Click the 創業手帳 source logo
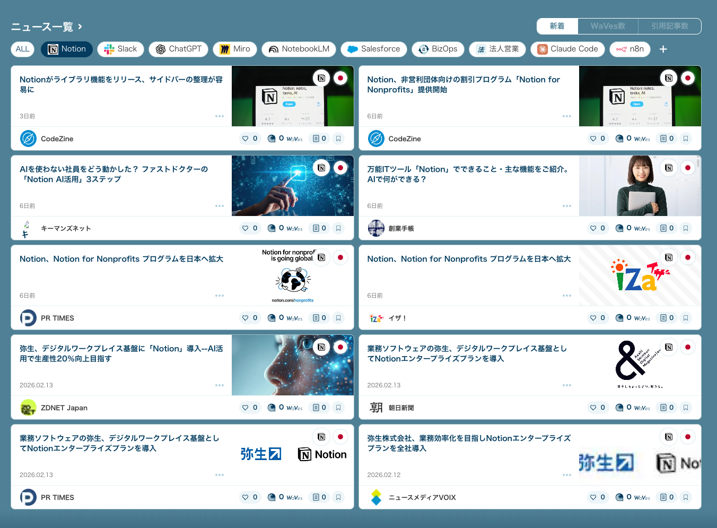The width and height of the screenshot is (717, 528). (376, 228)
